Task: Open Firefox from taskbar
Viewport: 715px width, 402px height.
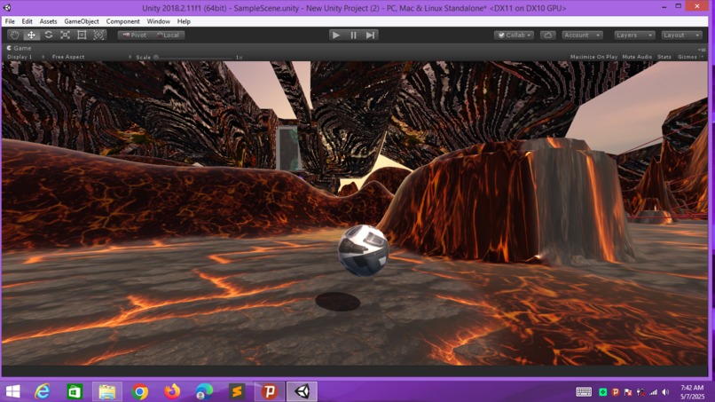Action: [x=172, y=391]
